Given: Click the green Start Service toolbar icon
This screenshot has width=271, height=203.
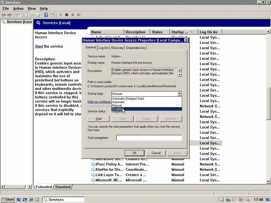Looking at the screenshot, I should [61, 15].
